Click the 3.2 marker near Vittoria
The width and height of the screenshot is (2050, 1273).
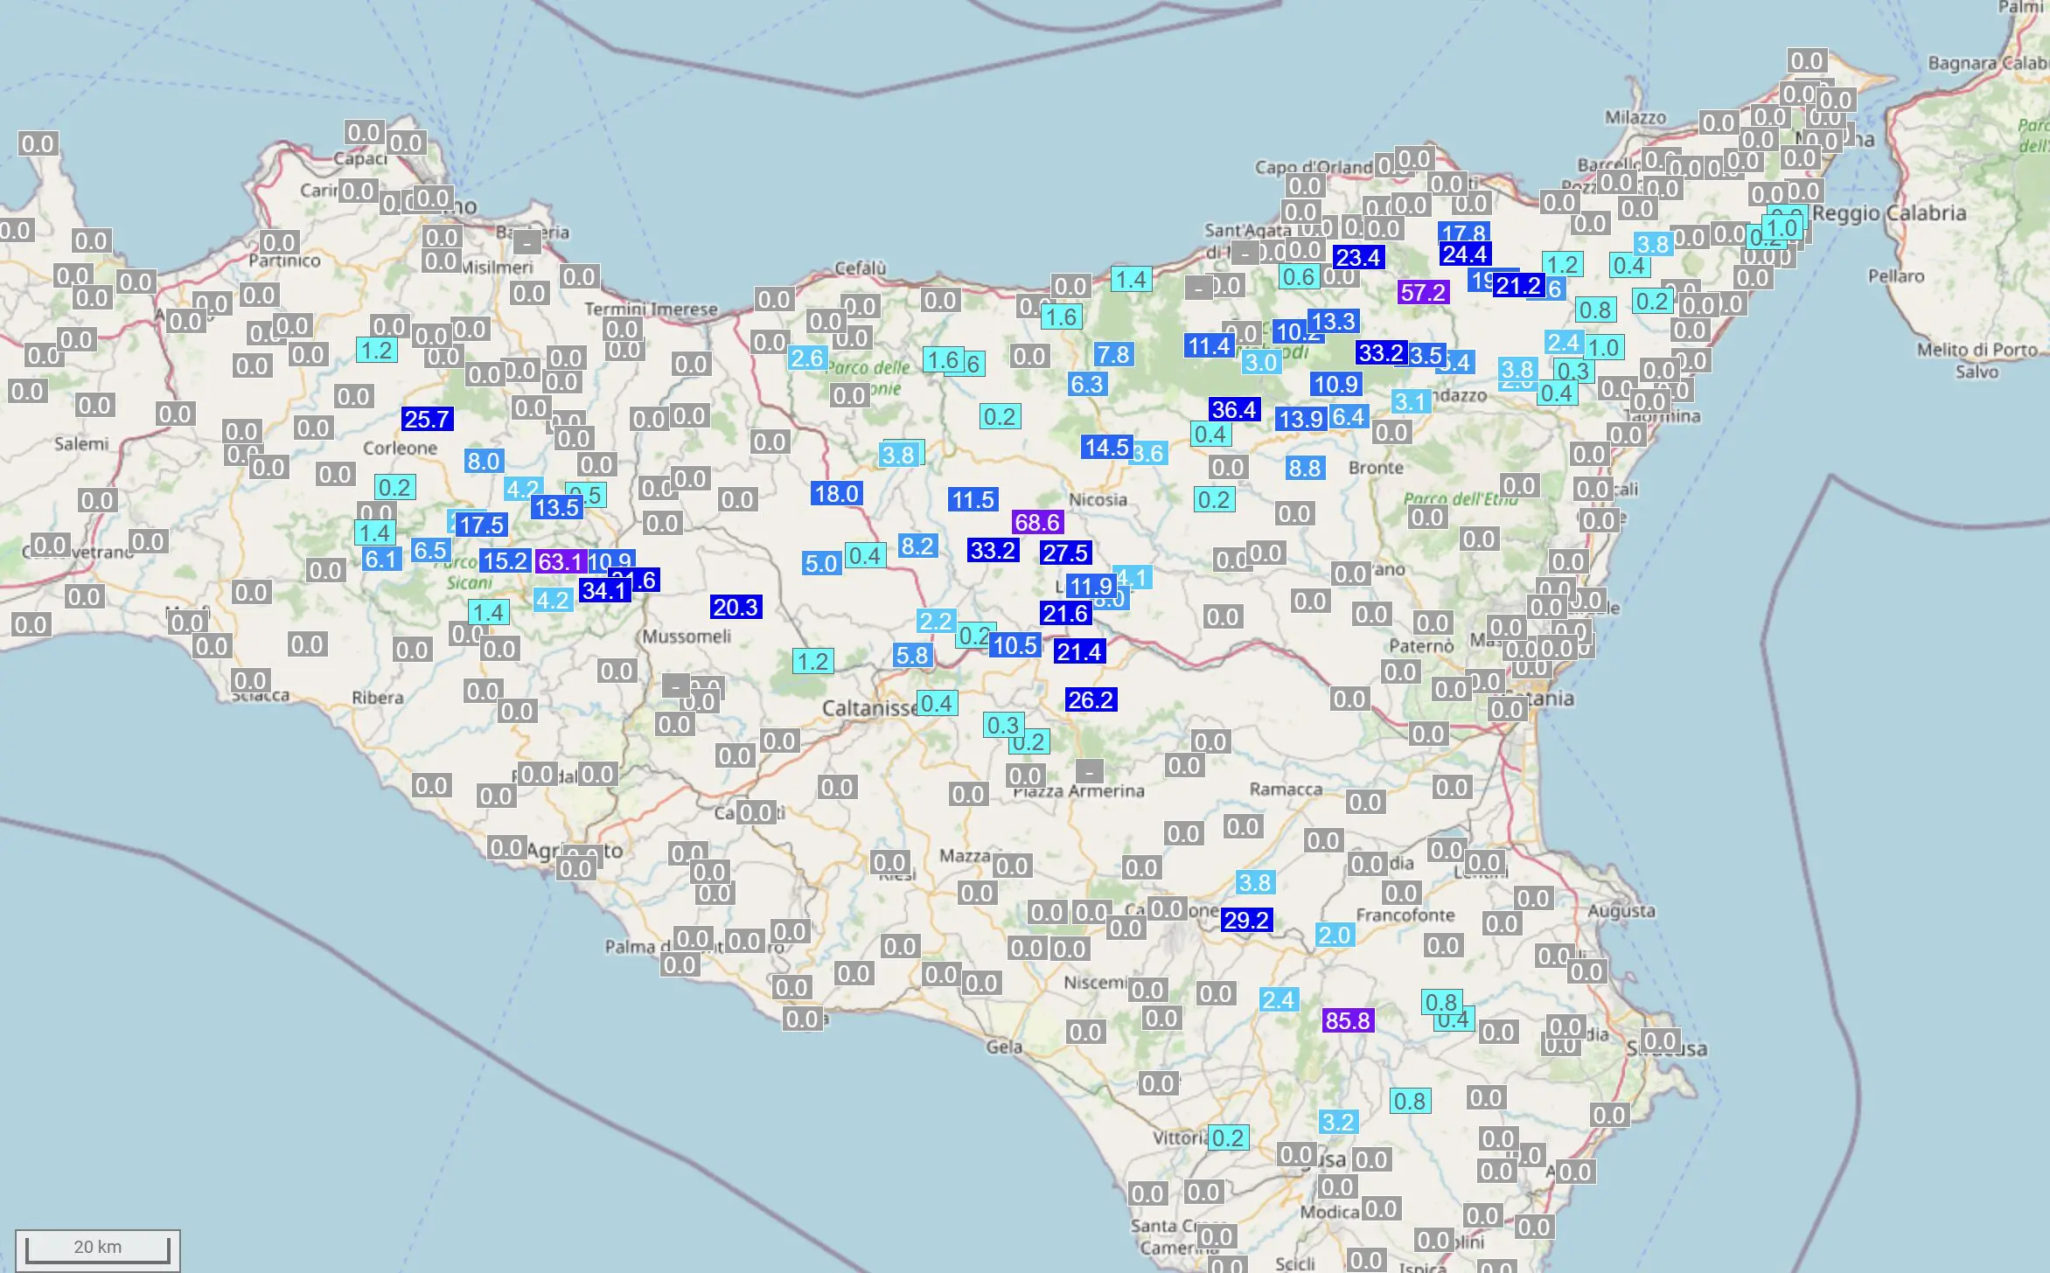tap(1338, 1123)
